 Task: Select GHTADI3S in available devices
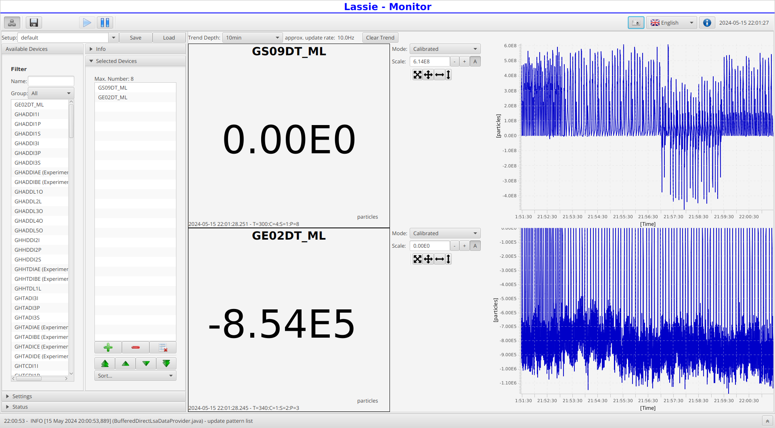(40, 317)
